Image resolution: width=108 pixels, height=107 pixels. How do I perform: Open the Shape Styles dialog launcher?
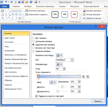pyautogui.click(x=102, y=22)
